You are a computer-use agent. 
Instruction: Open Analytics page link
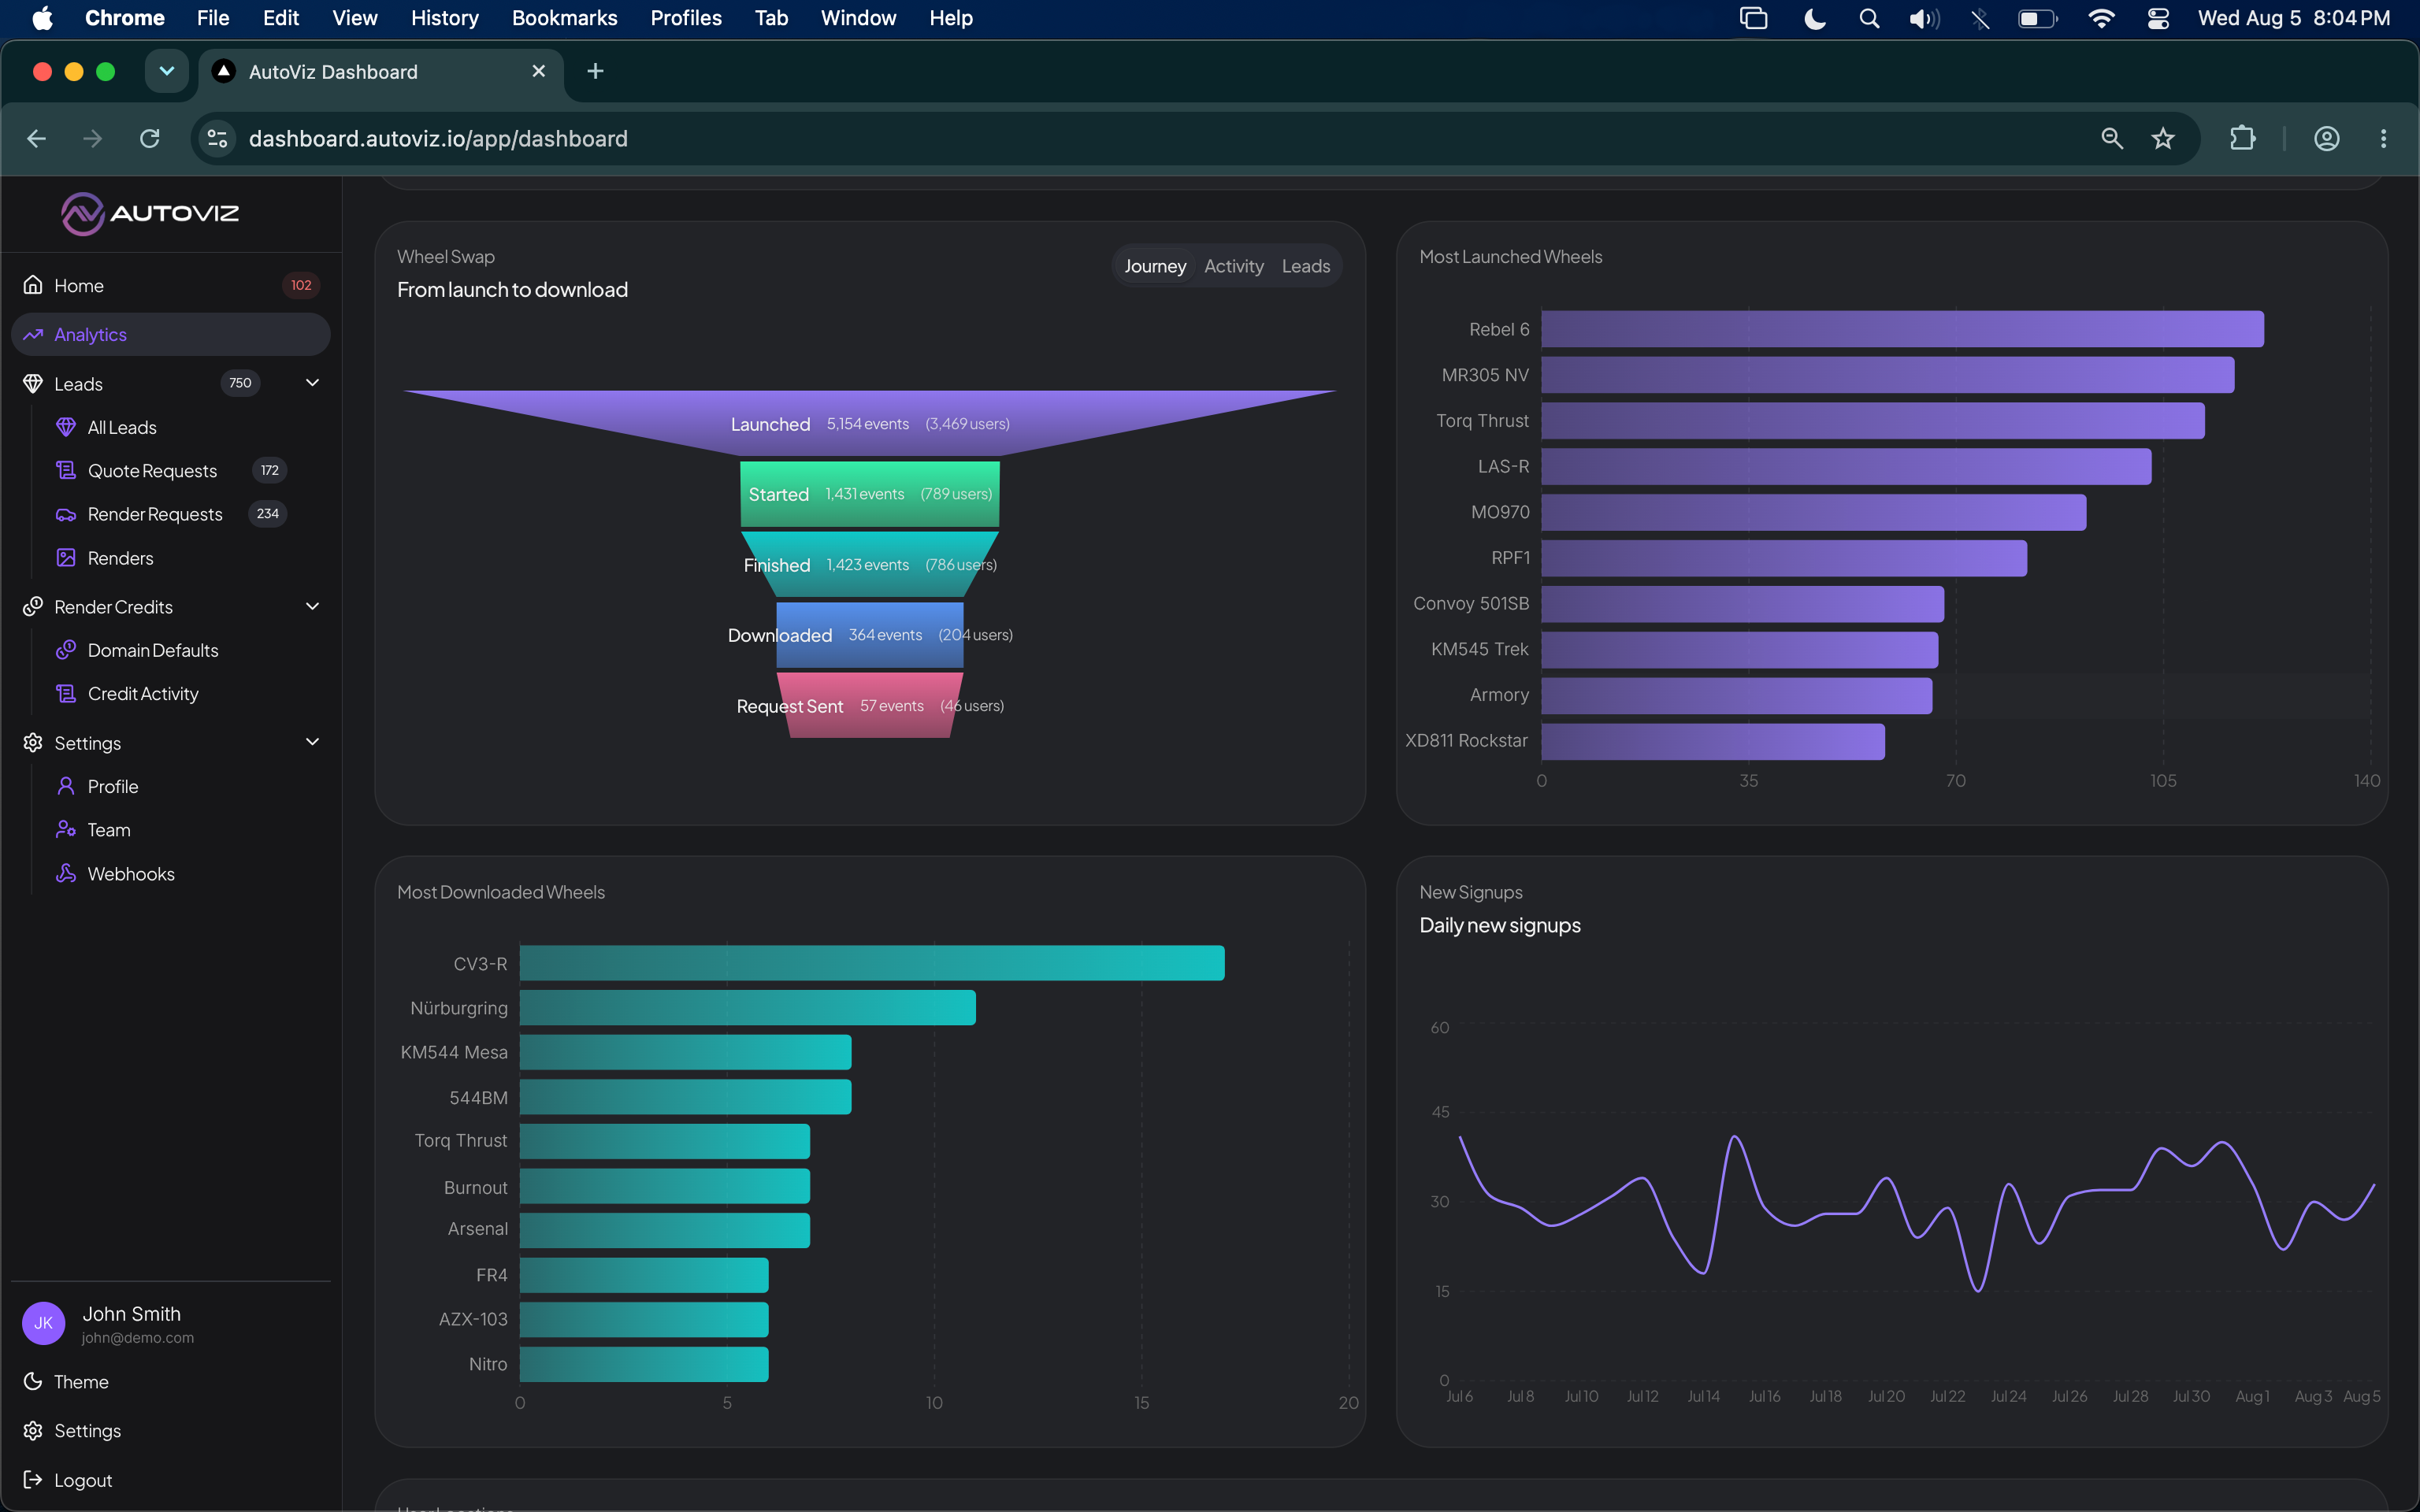click(170, 334)
